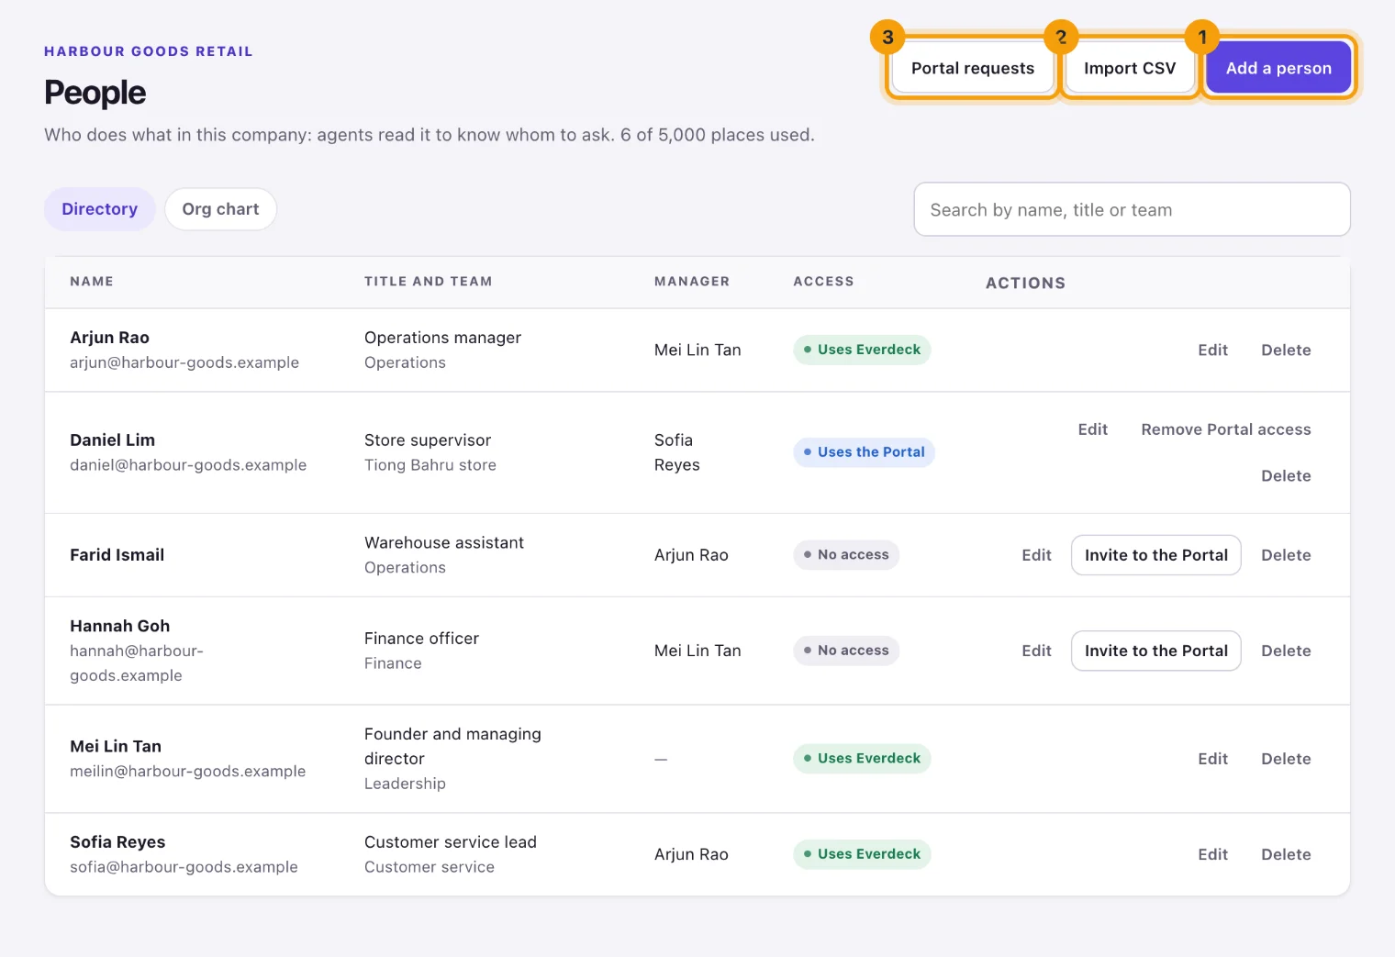
Task: Click the Harbour Goods Retail label
Action: pos(149,51)
